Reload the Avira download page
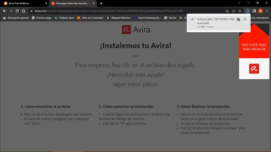271x152 pixels. [17, 11]
